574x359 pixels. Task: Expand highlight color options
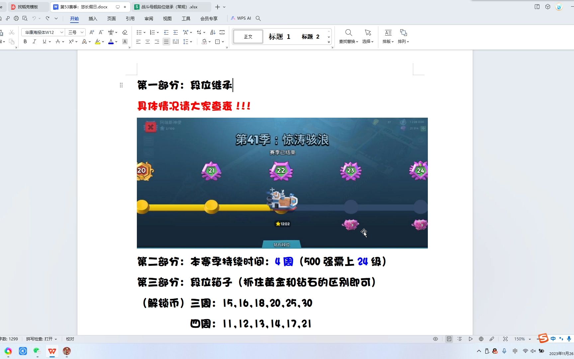tap(103, 42)
